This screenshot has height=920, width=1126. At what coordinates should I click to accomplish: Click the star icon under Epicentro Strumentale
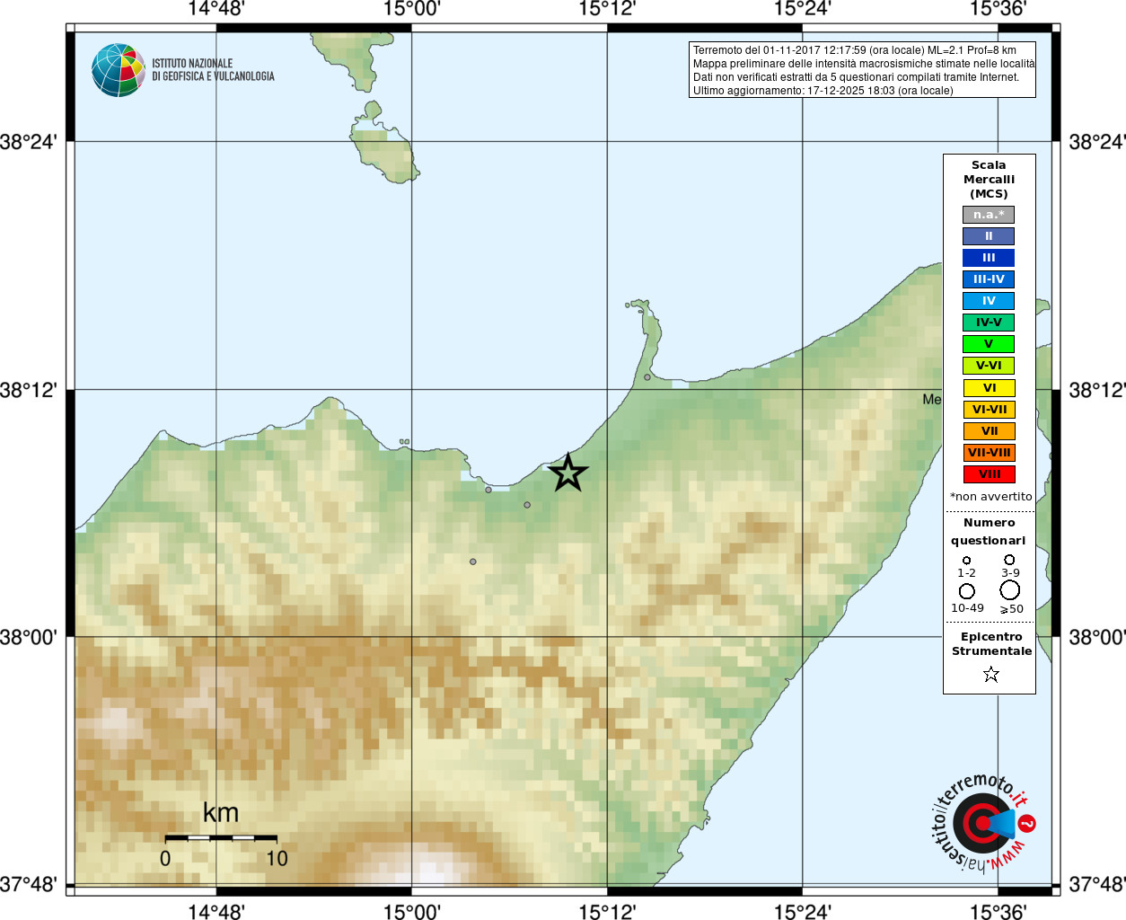[991, 674]
